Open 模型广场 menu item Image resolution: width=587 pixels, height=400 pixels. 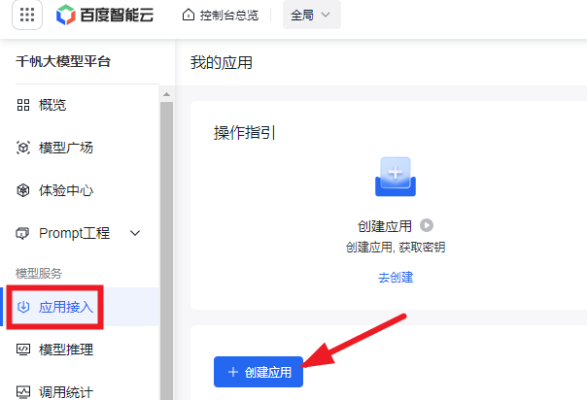(x=66, y=148)
